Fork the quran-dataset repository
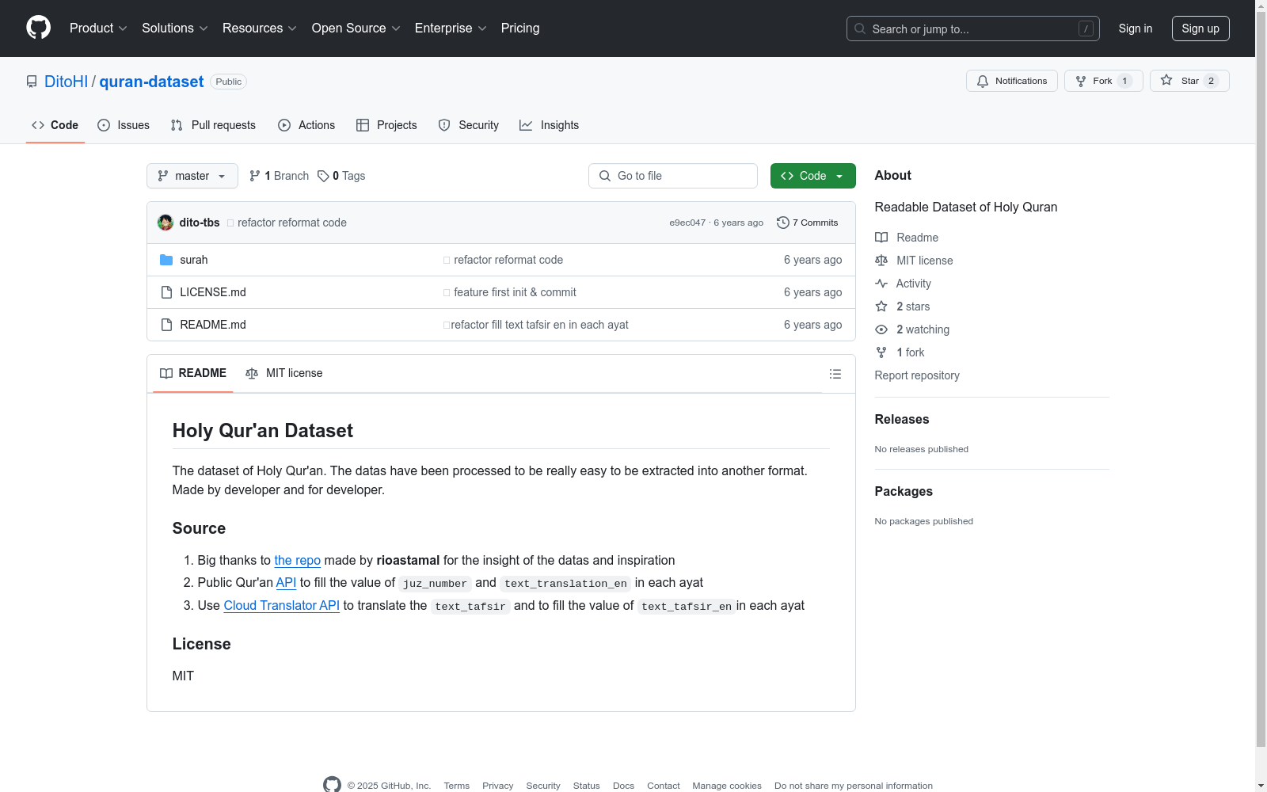1267x792 pixels. [1104, 81]
